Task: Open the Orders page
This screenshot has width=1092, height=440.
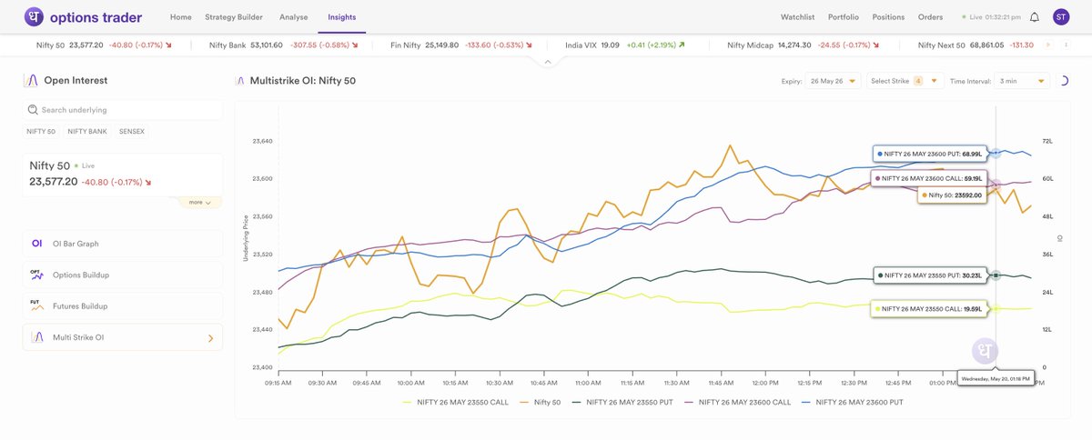Action: [931, 17]
